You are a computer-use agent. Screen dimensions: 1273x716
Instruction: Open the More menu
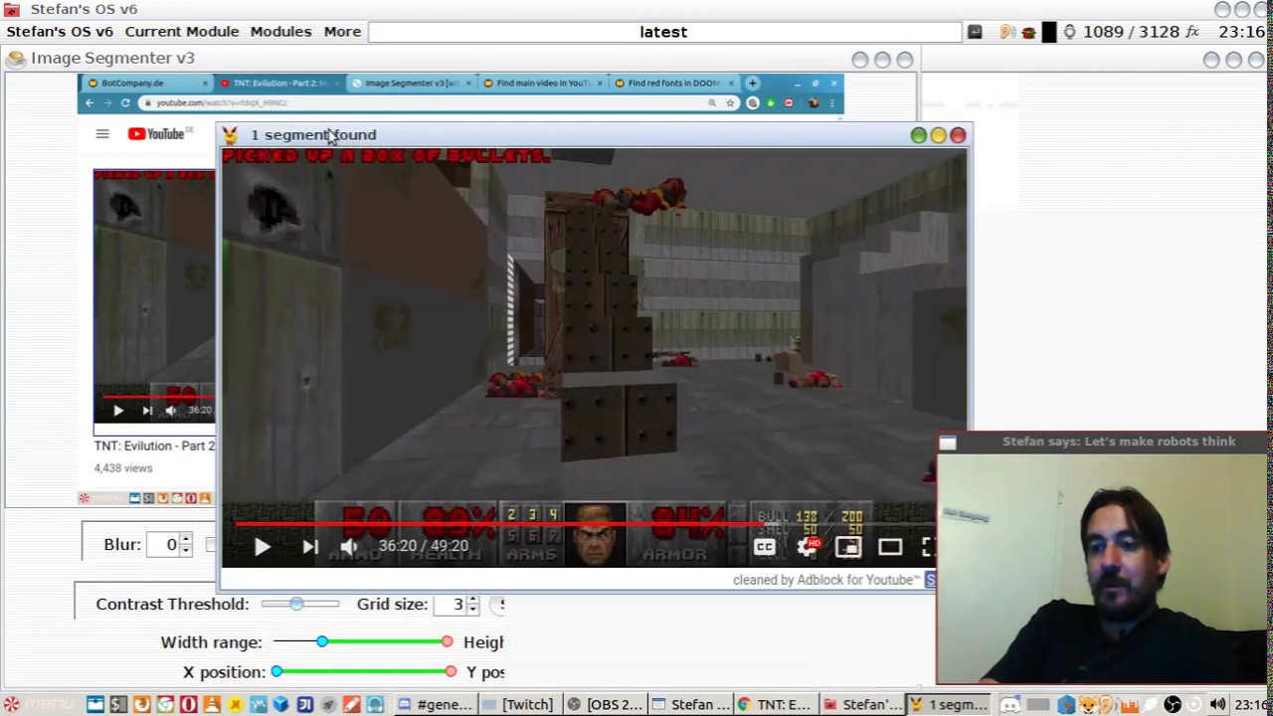pyautogui.click(x=342, y=32)
